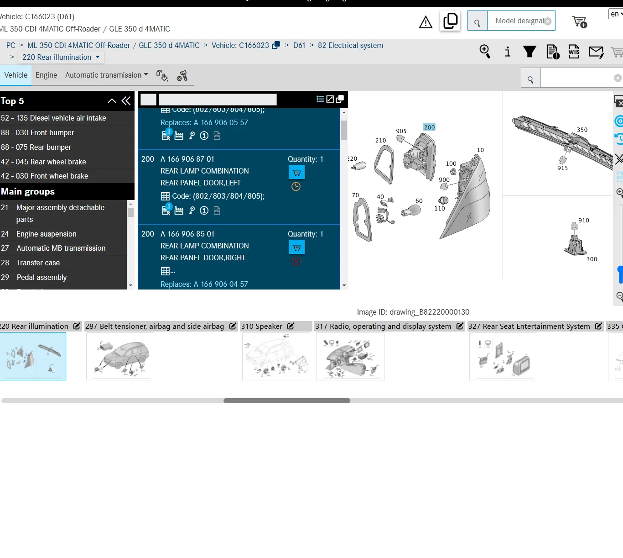Click the edit icon next to 317 Radio
This screenshot has height=558, width=623.
tap(460, 326)
